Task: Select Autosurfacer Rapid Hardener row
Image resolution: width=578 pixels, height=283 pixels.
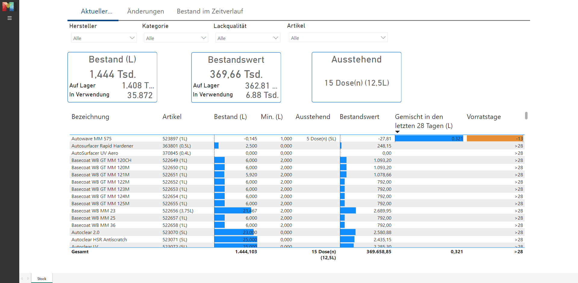Action: click(297, 146)
